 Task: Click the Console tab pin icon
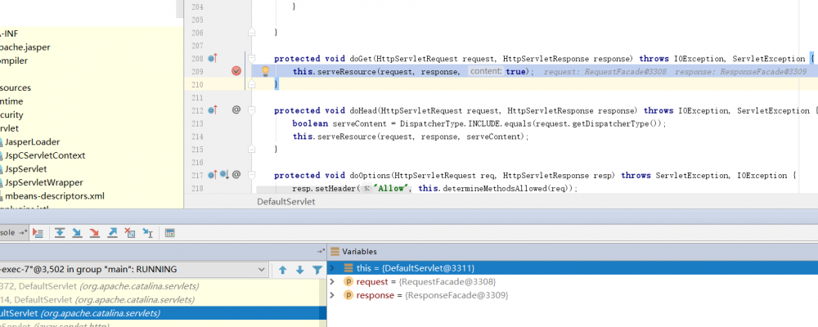tap(23, 233)
